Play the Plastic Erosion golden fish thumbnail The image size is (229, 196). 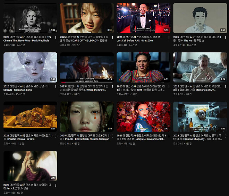(31, 117)
